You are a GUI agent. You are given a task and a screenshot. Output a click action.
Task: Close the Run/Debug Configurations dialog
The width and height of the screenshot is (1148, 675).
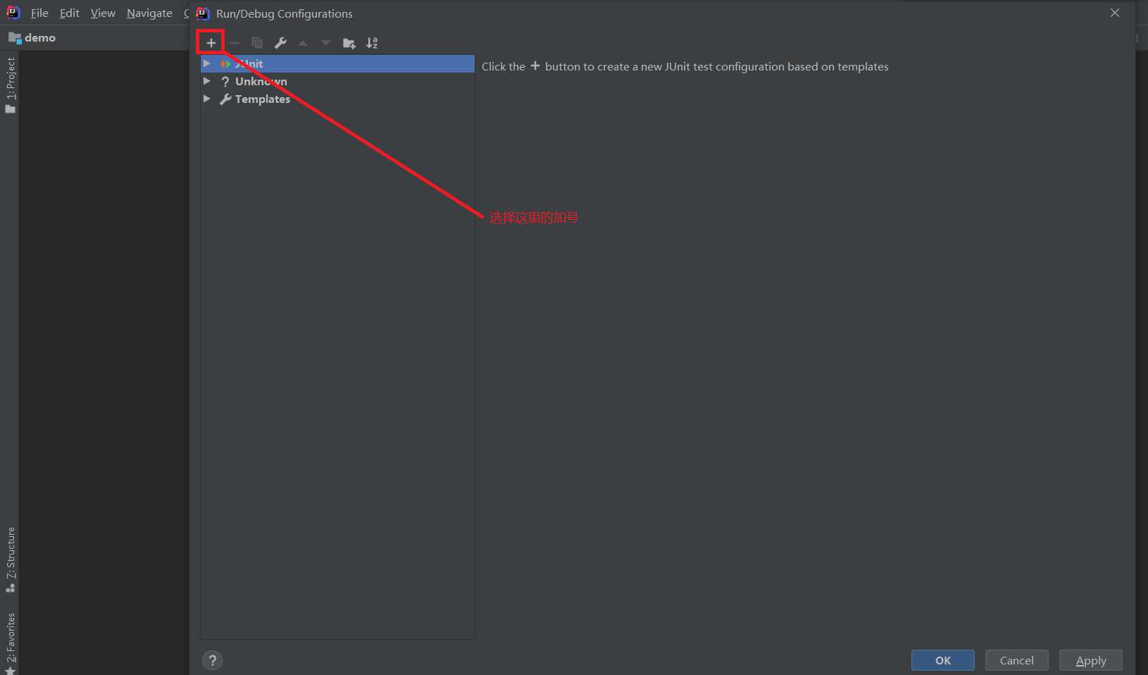1115,13
